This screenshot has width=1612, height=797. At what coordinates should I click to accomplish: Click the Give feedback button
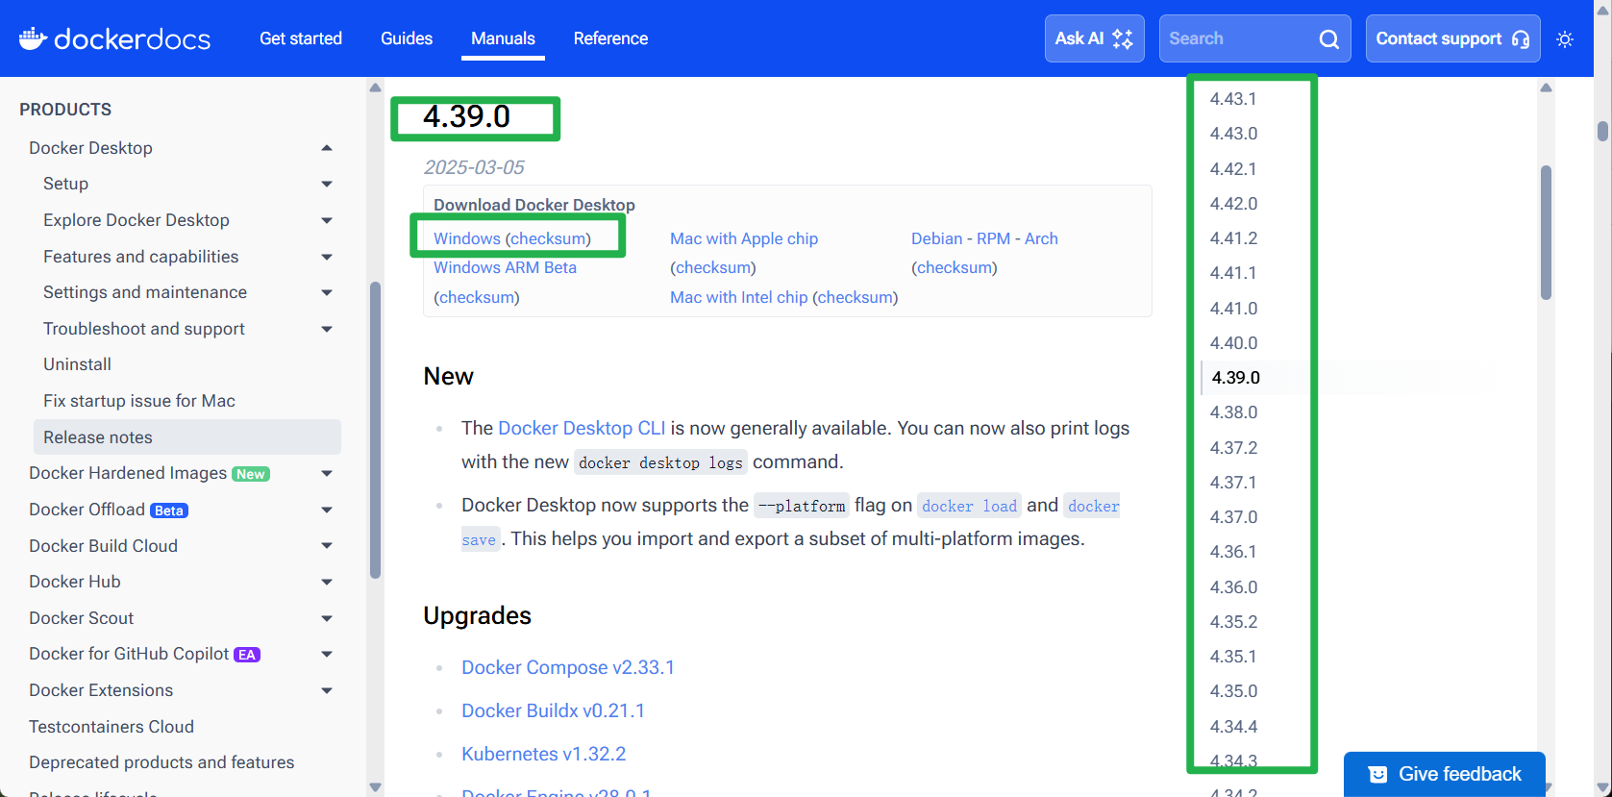tap(1445, 774)
